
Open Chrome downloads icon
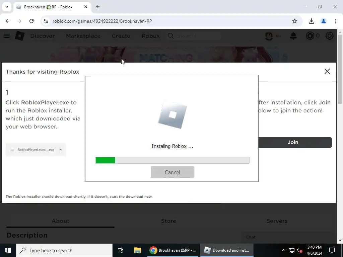(x=311, y=21)
